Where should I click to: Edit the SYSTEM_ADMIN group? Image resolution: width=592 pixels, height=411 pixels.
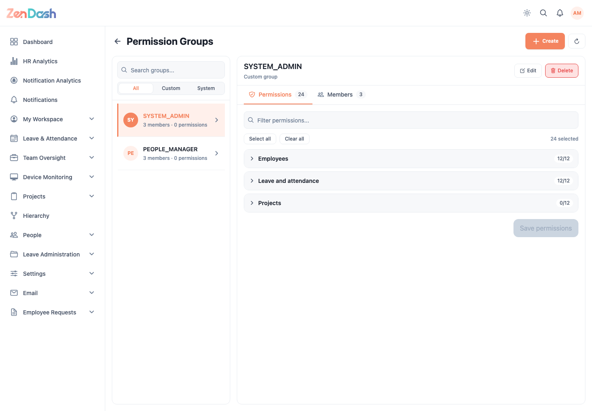point(528,71)
